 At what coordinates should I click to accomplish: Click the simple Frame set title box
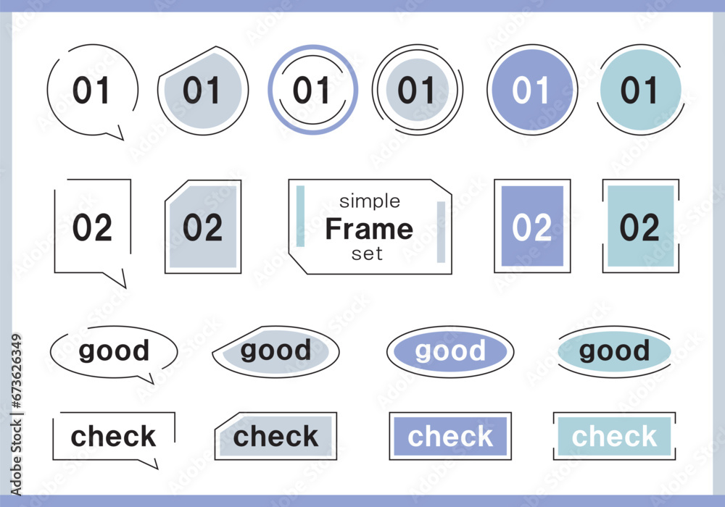(x=370, y=227)
